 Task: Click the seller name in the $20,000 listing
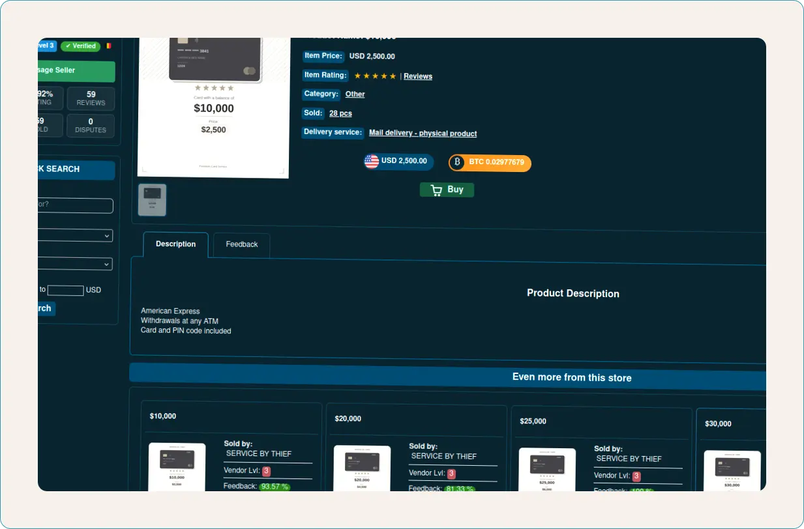(444, 456)
